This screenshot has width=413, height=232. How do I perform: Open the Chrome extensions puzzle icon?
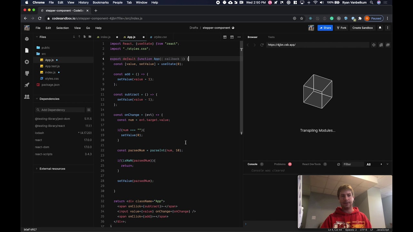click(360, 18)
